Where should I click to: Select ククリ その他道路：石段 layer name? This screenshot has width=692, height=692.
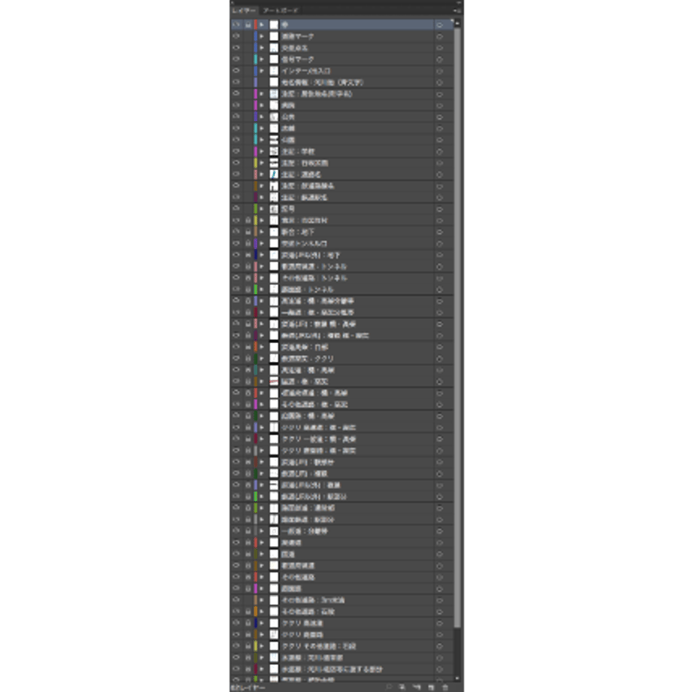pyautogui.click(x=319, y=646)
